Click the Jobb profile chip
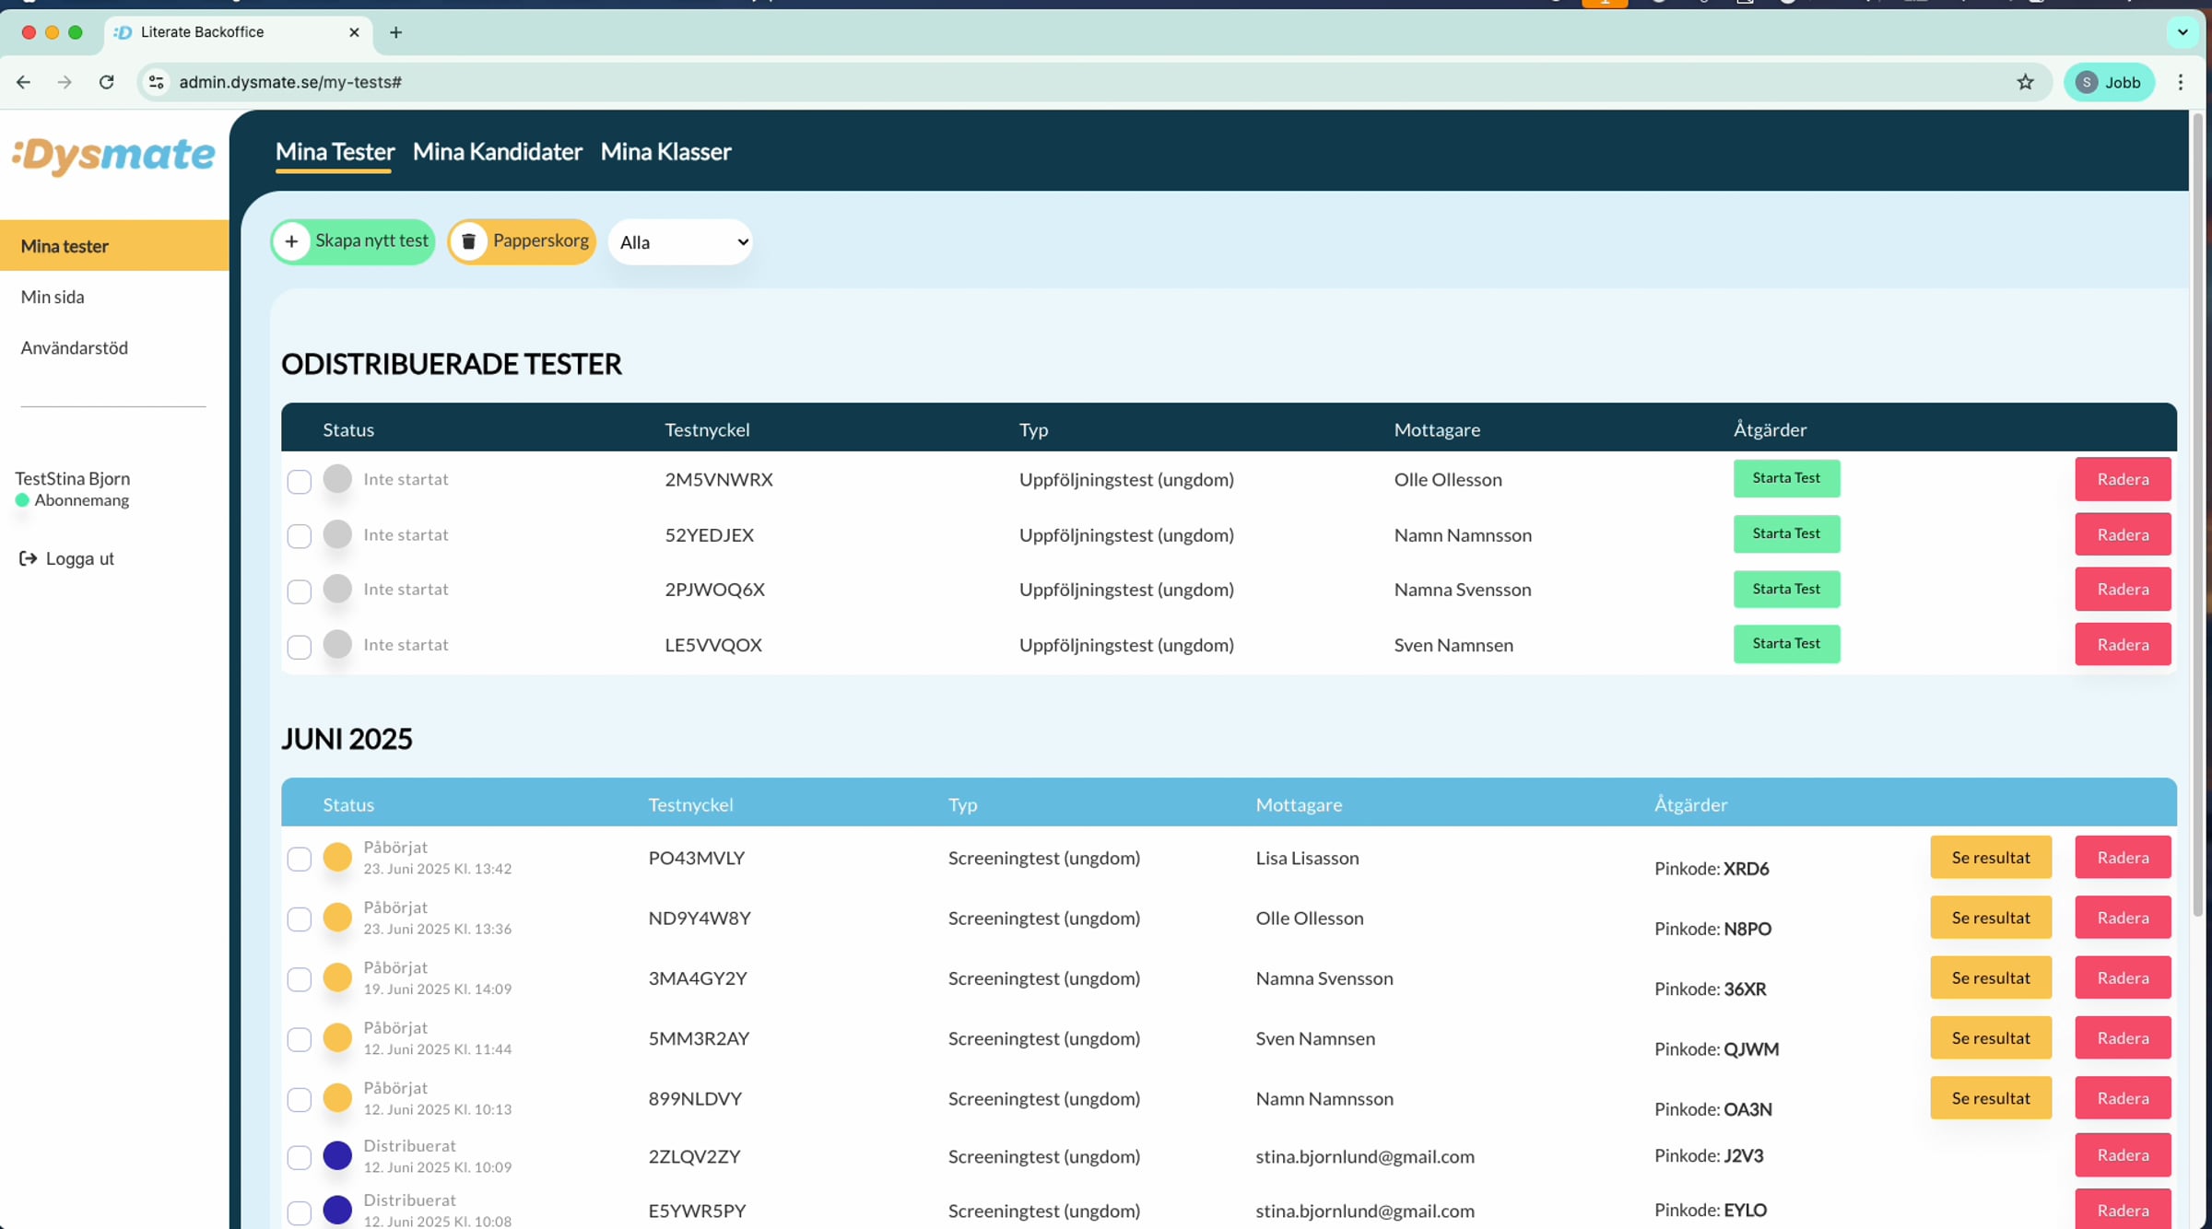Screen dimensions: 2212x1229 click(x=2109, y=82)
